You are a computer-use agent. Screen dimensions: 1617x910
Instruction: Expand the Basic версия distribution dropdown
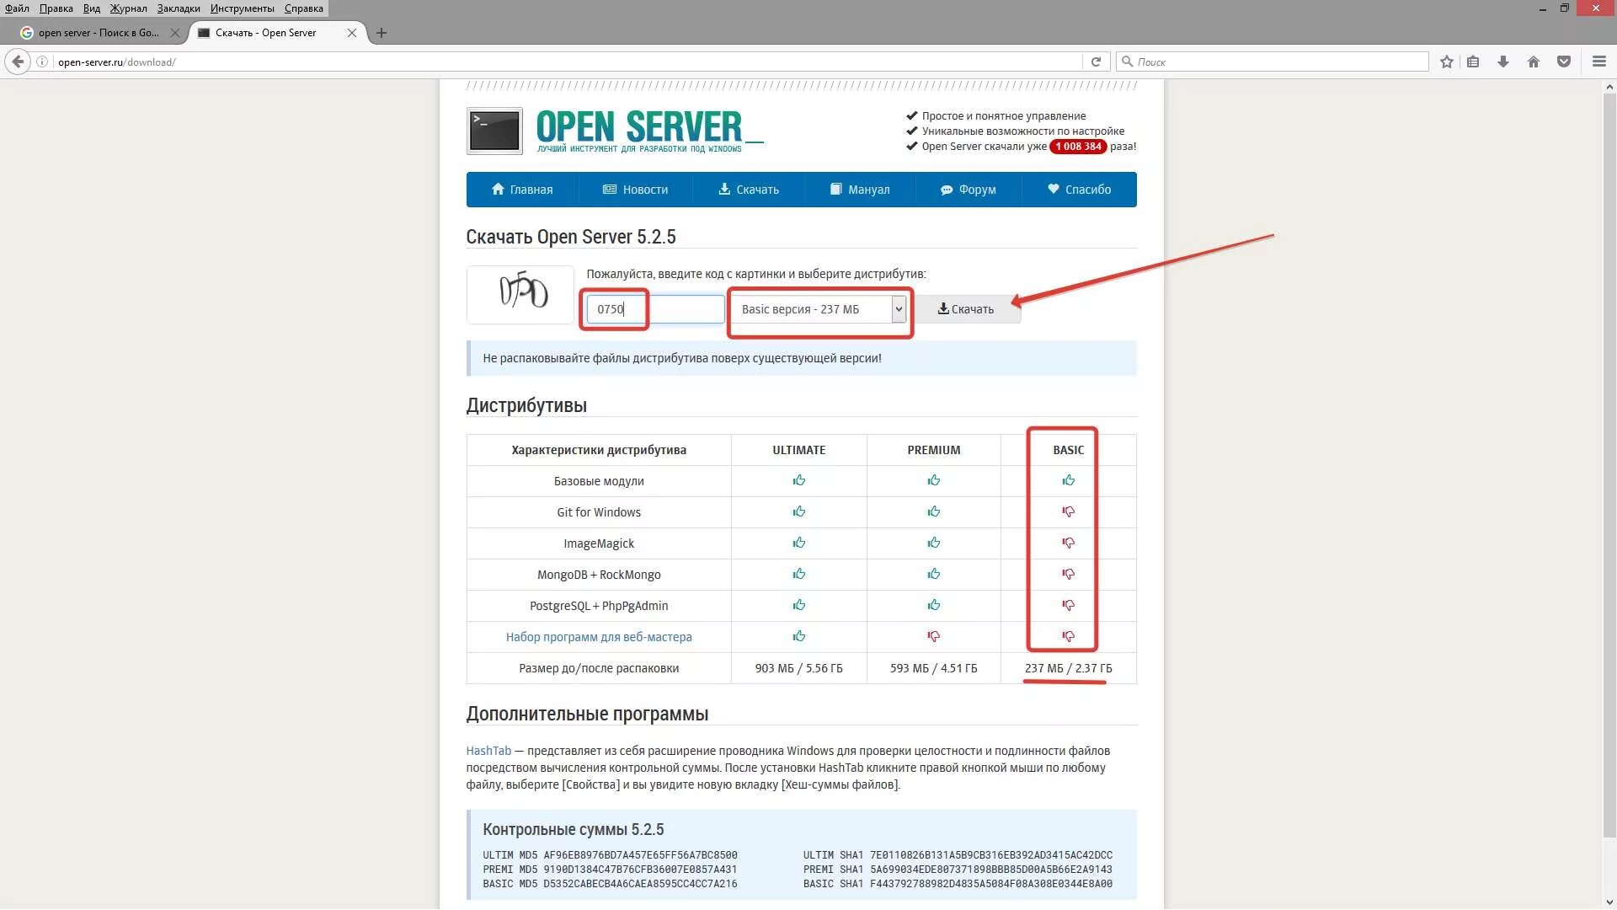[x=899, y=309]
